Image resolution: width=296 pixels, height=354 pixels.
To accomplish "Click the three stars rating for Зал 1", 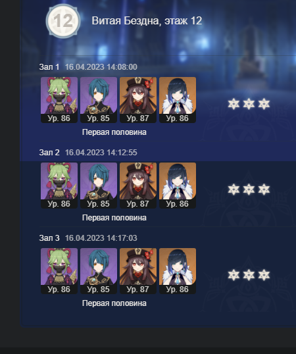I will point(249,104).
